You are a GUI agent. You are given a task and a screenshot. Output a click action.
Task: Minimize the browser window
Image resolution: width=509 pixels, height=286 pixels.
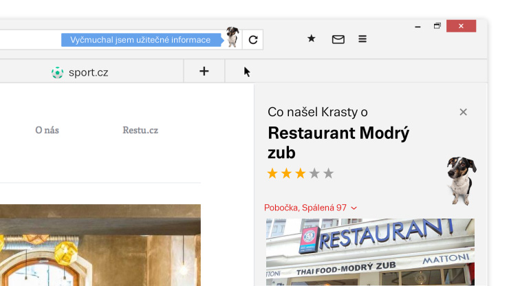tap(418, 26)
